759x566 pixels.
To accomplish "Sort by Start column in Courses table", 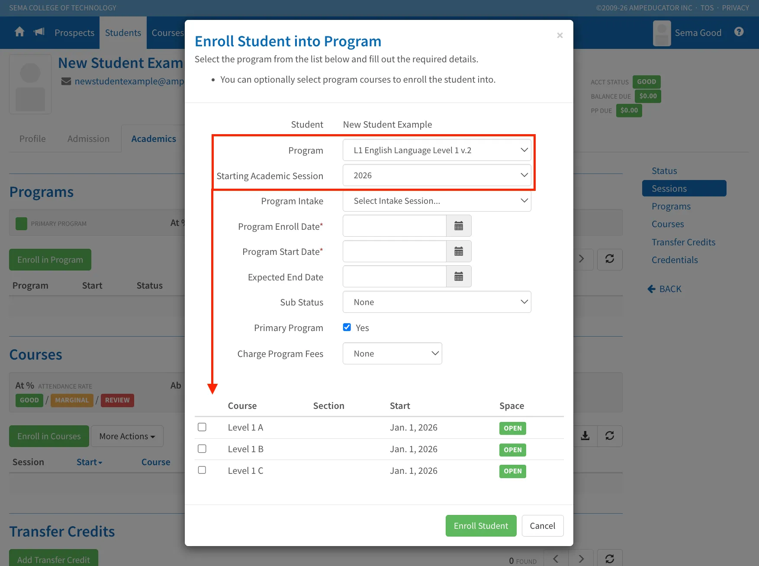I will [90, 462].
